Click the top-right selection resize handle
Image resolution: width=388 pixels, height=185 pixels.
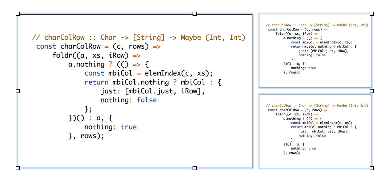click(371, 14)
